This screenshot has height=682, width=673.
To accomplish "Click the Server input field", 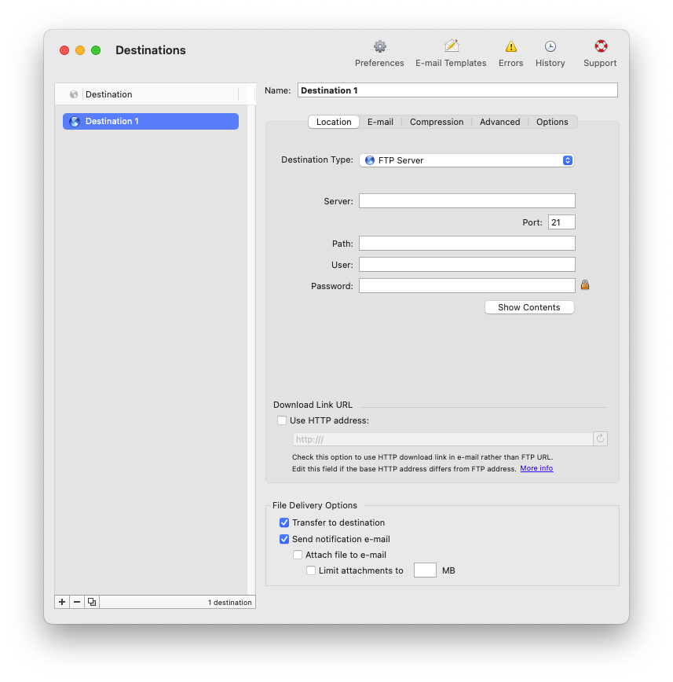I will click(x=467, y=200).
